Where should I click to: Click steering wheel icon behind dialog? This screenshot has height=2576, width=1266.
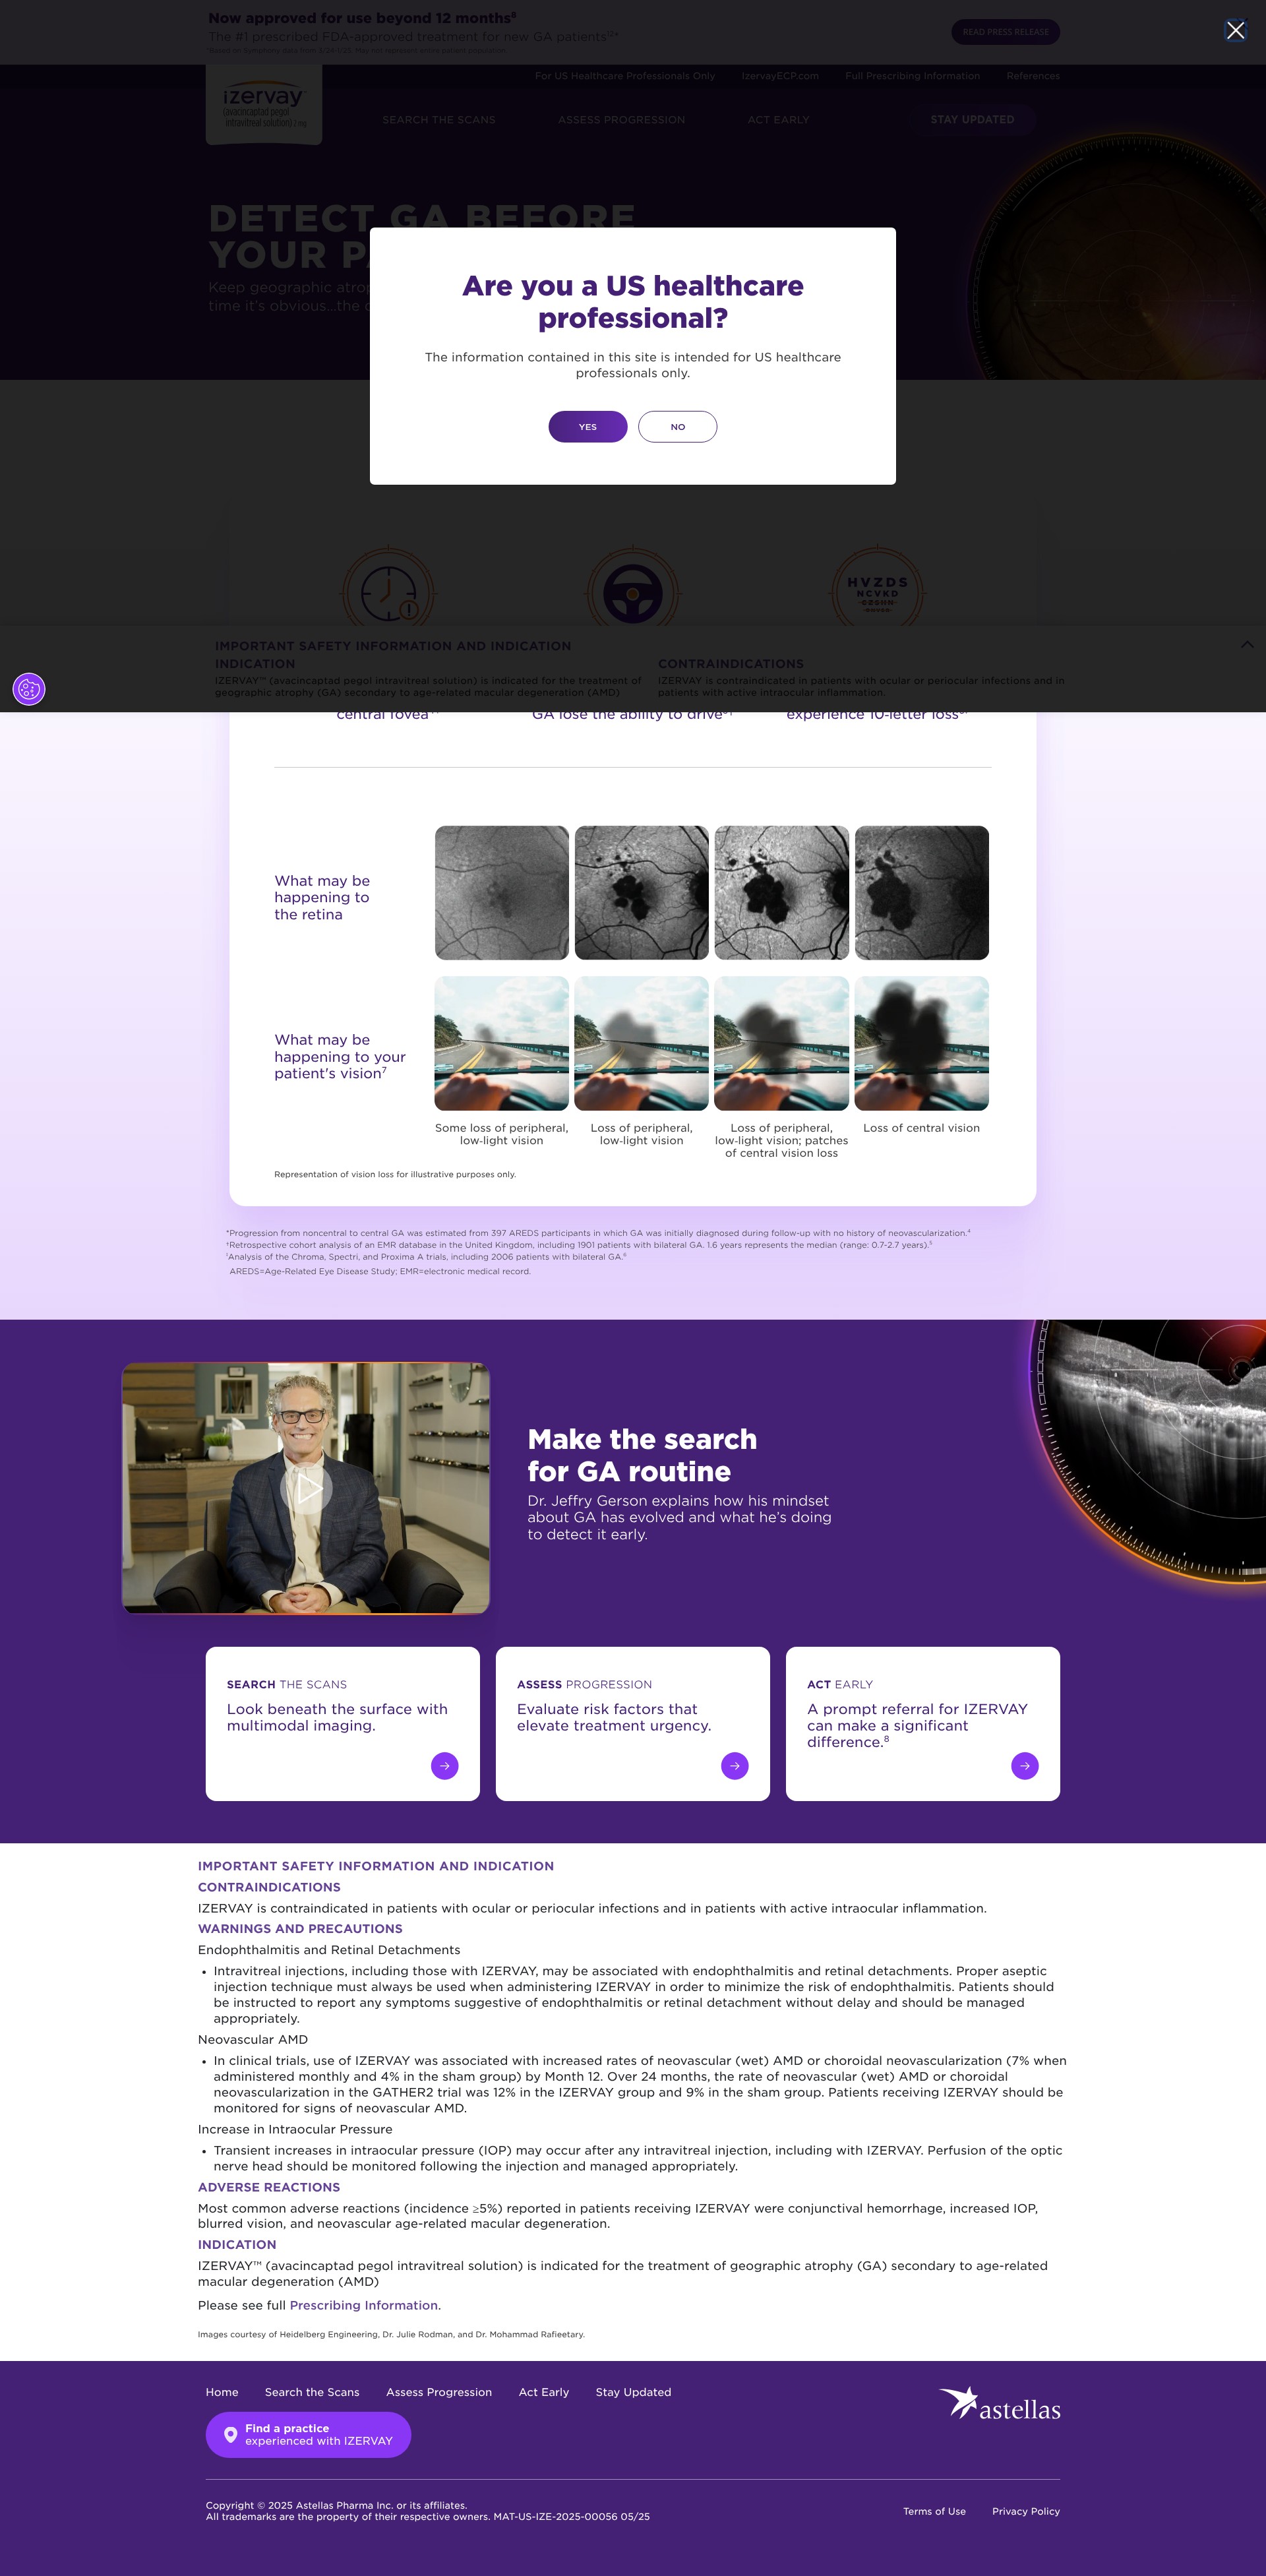click(x=633, y=592)
